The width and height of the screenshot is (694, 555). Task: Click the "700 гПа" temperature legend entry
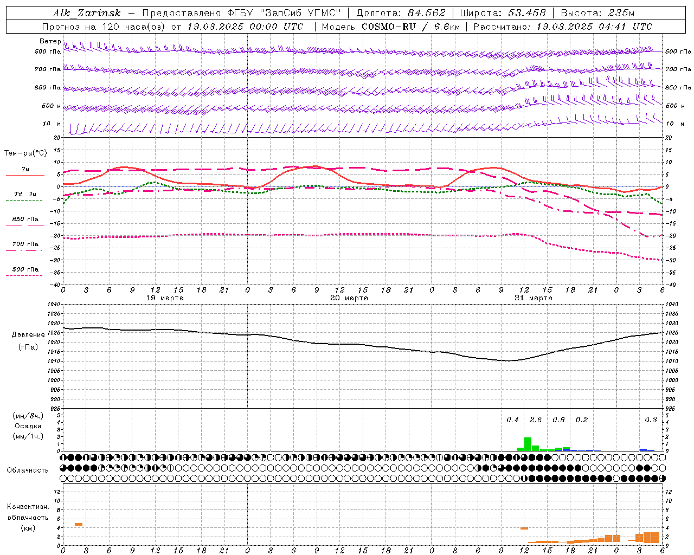[x=25, y=244]
